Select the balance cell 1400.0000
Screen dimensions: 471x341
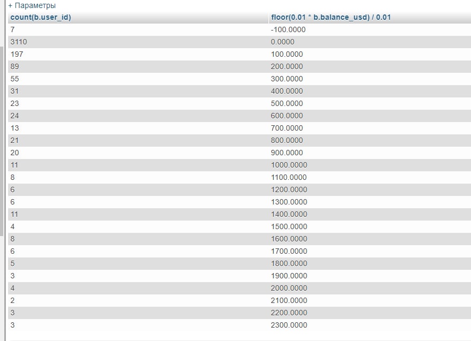[x=370, y=214]
